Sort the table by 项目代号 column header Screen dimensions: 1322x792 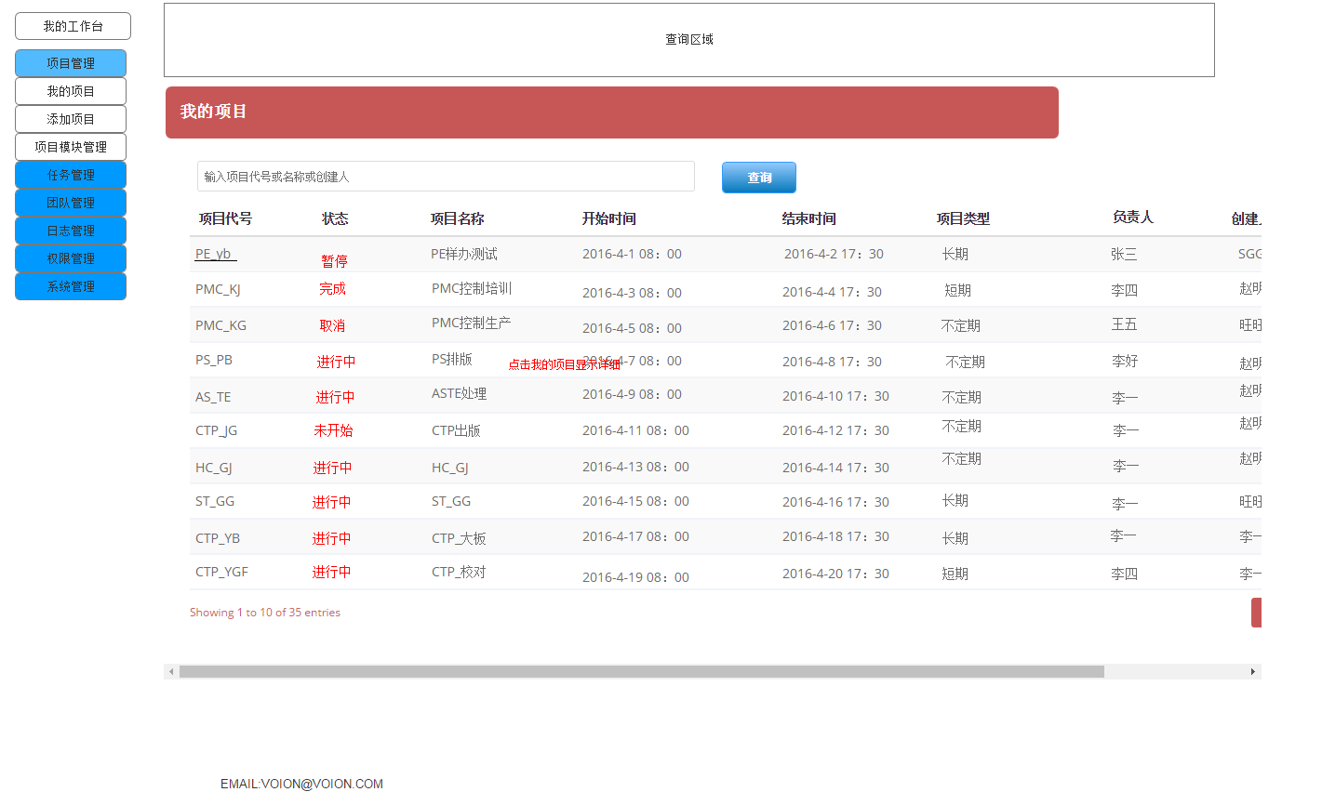225,218
